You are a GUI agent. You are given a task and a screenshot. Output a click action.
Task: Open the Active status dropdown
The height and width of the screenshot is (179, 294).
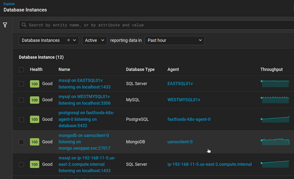94,40
